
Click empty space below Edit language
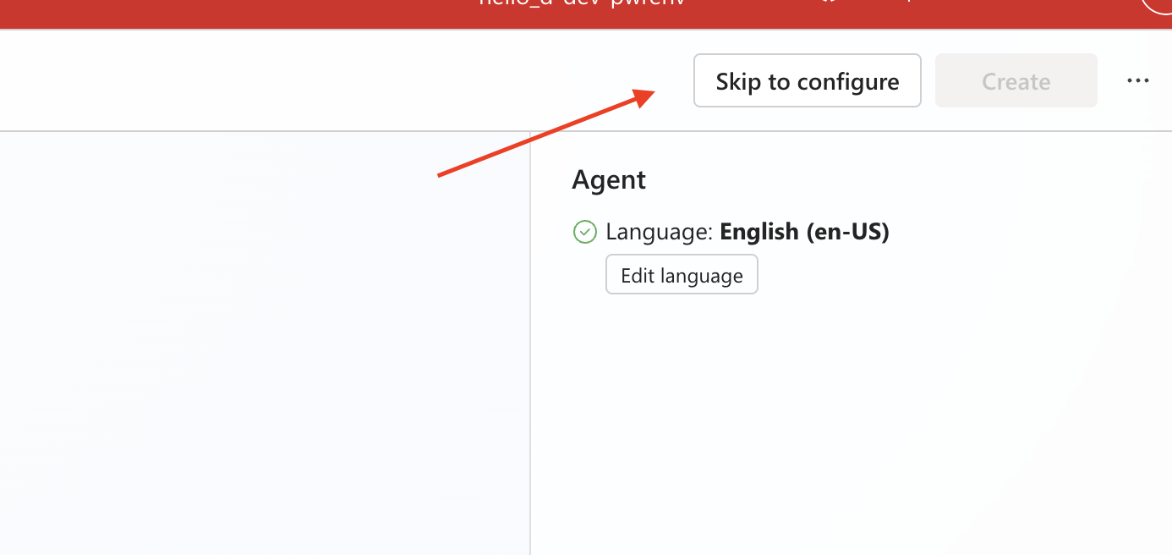pyautogui.click(x=846, y=423)
